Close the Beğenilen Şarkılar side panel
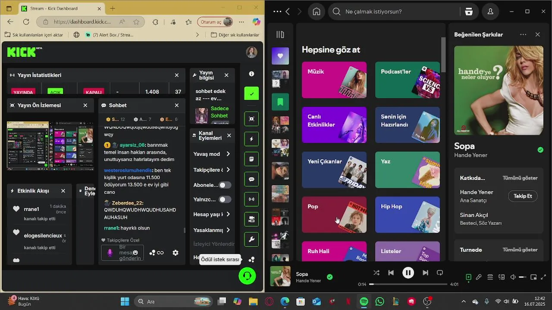The width and height of the screenshot is (552, 310). click(x=537, y=34)
